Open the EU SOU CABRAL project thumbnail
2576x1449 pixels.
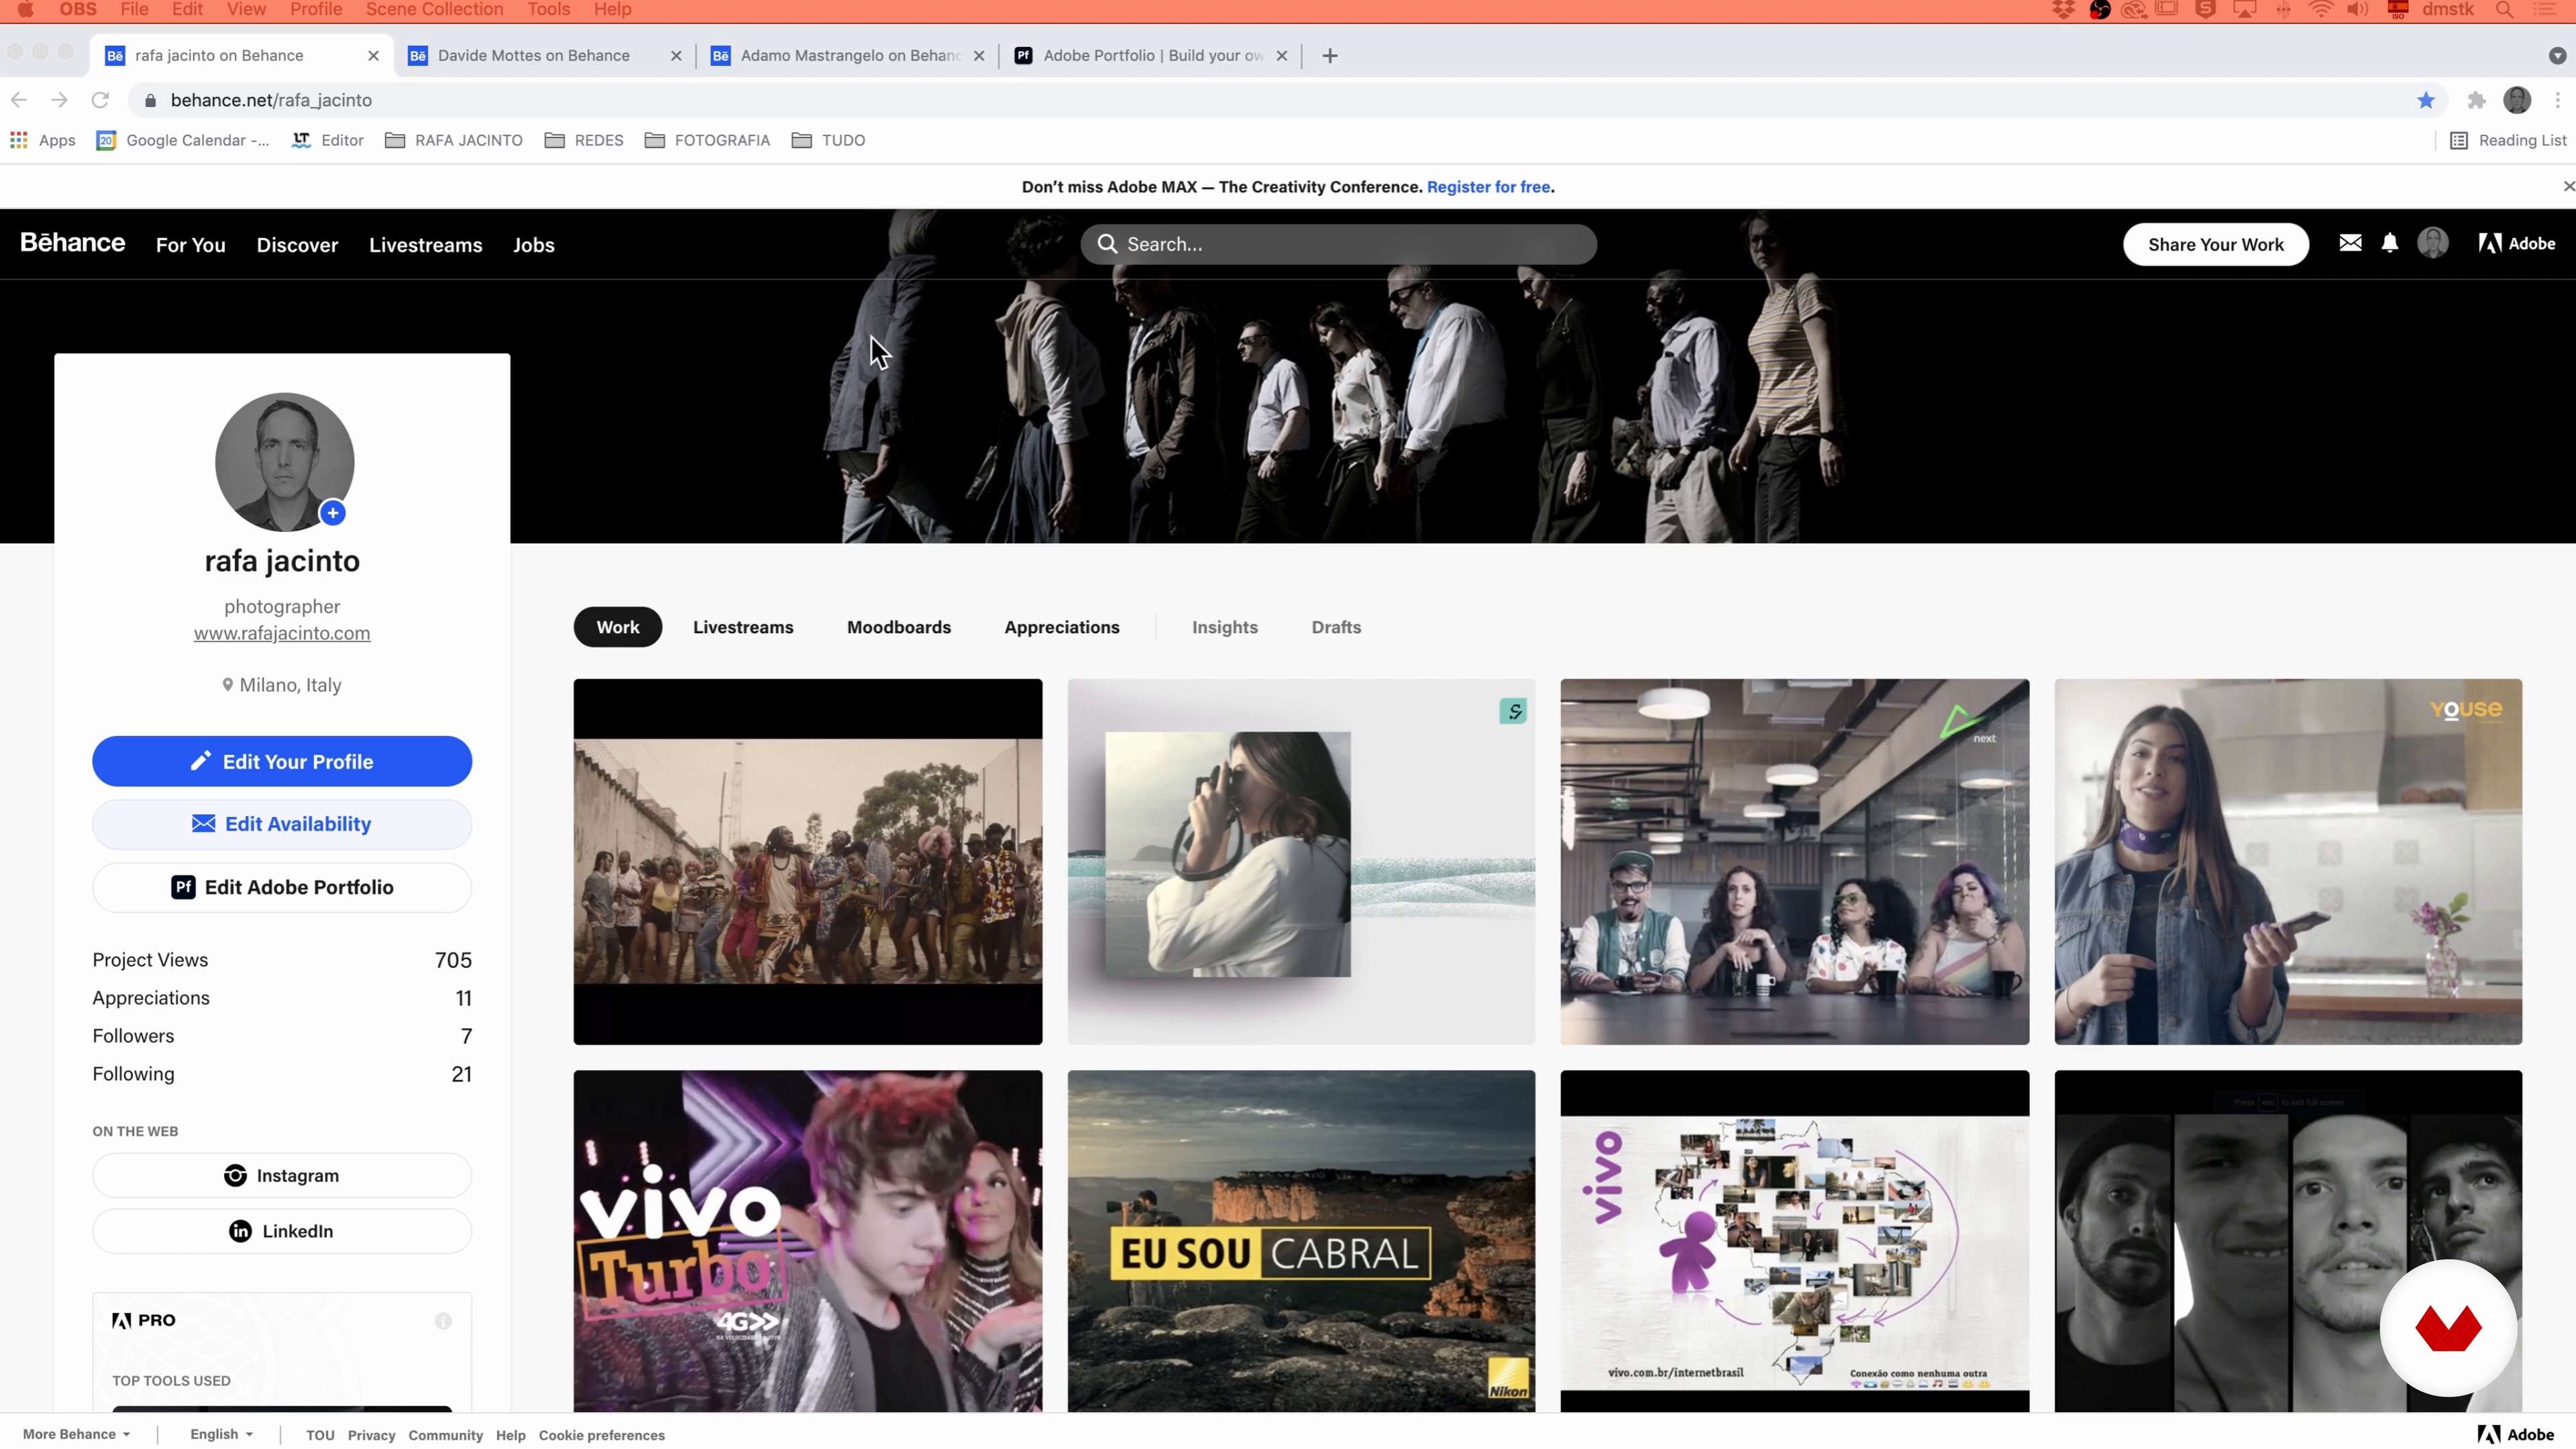(x=1301, y=1241)
